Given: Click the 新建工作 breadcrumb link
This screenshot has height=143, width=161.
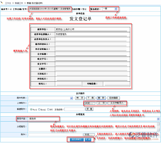Looking at the screenshot, I should [x=19, y=3].
